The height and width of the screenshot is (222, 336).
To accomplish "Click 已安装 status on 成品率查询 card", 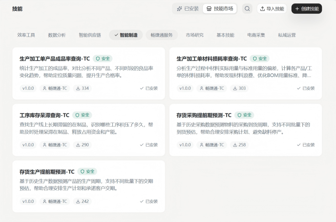I will coord(149,88).
